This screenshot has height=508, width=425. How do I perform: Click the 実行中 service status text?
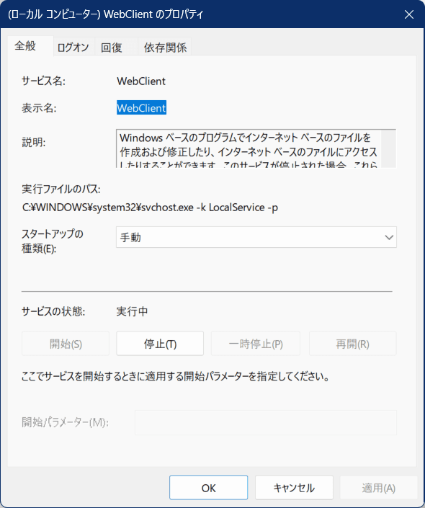point(132,311)
